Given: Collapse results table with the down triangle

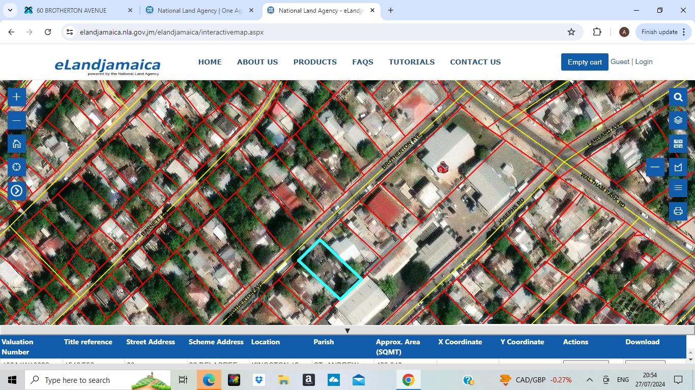Looking at the screenshot, I should tap(347, 331).
